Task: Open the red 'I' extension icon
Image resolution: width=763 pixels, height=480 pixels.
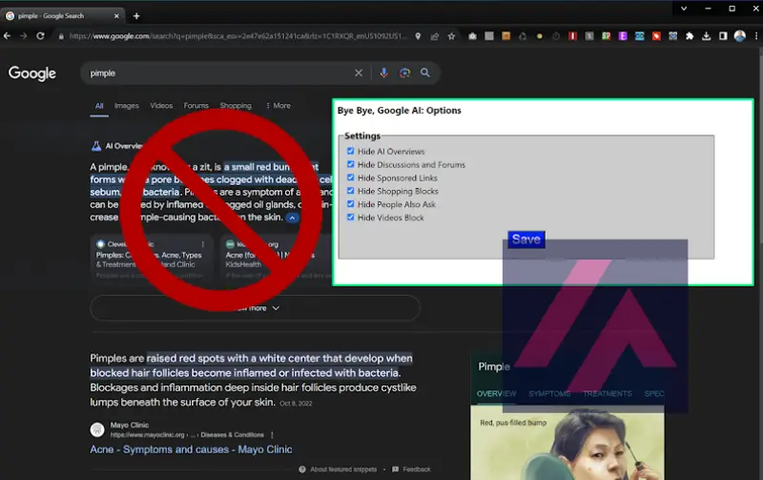Action: (x=573, y=36)
